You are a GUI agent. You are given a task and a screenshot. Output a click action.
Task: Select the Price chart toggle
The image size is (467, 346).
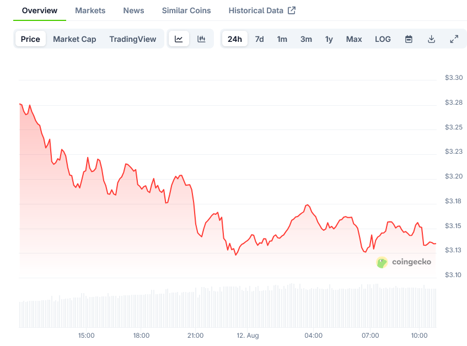point(30,39)
